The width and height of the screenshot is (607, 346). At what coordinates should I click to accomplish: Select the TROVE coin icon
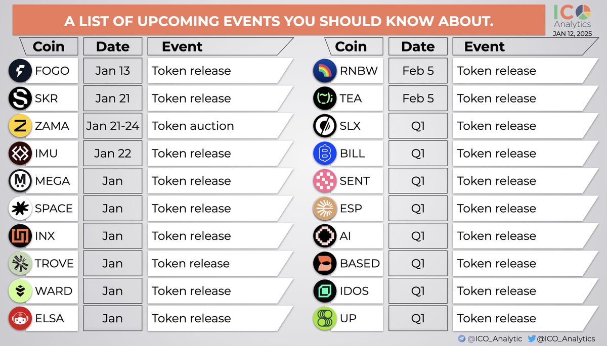tap(21, 263)
